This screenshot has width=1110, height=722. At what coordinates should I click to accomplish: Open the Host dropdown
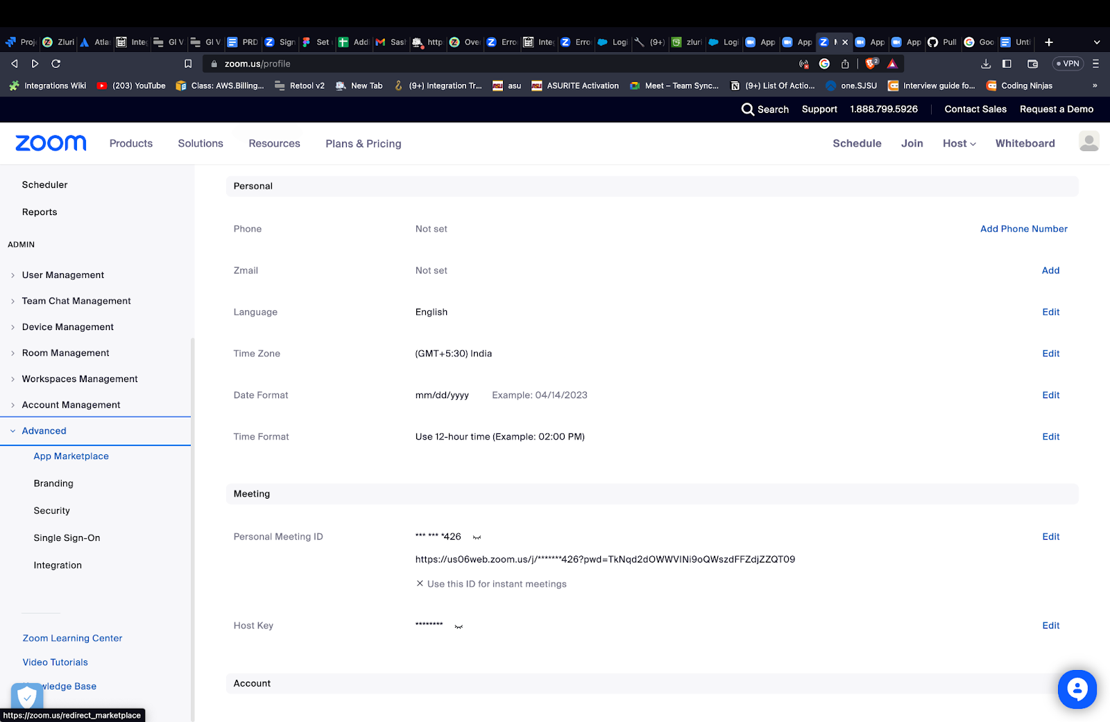pyautogui.click(x=959, y=144)
